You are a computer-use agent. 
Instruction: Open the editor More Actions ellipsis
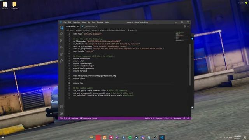(x=188, y=26)
